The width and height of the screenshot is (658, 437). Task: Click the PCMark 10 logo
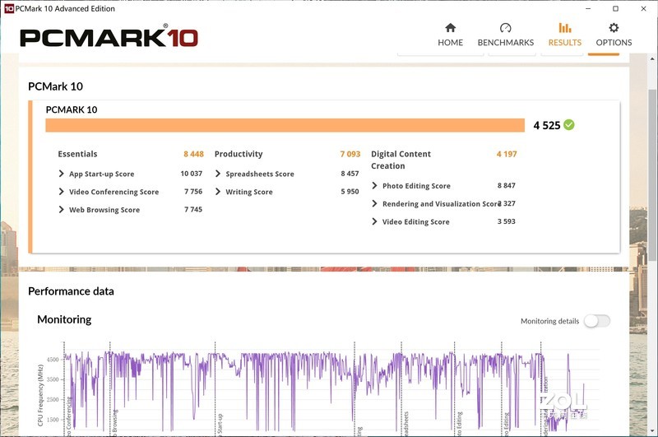click(x=109, y=37)
